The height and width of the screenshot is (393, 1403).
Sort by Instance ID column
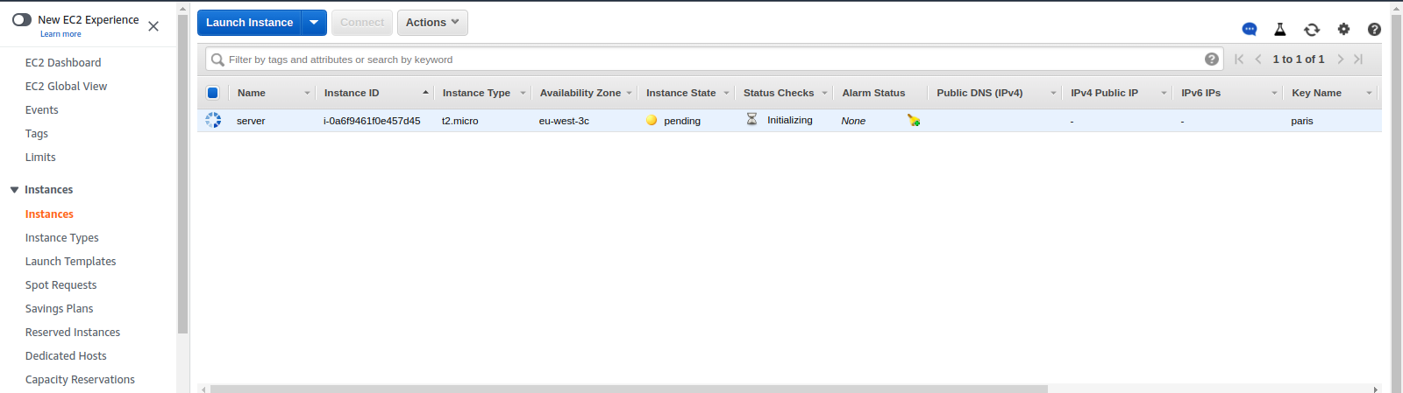pos(352,93)
